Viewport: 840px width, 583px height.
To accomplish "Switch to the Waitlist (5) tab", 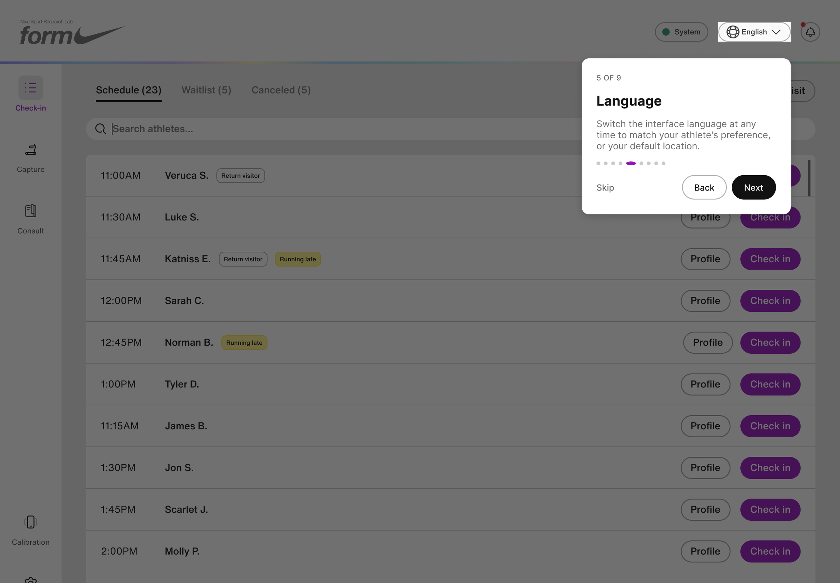I will pos(206,90).
